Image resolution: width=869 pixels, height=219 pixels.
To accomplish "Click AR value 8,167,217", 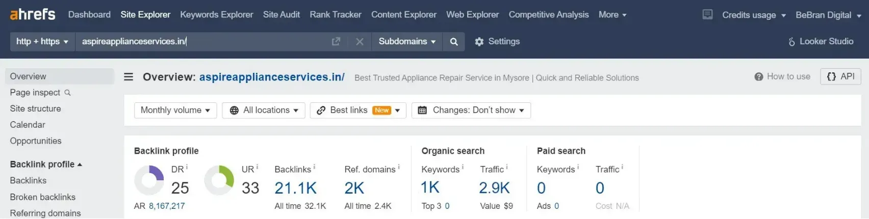I will tap(167, 206).
